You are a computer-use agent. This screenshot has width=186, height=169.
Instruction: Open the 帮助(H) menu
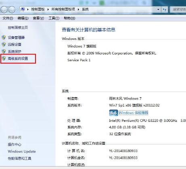69,18
